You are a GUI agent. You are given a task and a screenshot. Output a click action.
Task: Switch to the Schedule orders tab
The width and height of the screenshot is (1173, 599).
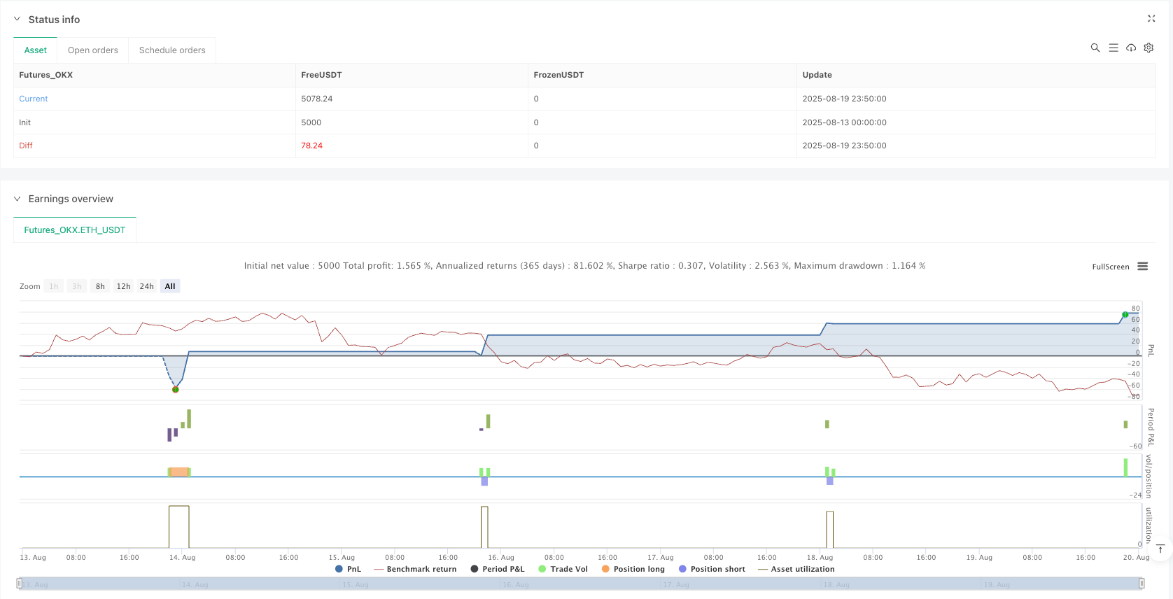(x=172, y=50)
